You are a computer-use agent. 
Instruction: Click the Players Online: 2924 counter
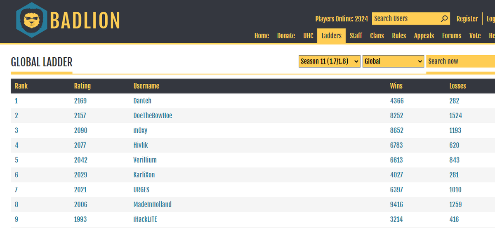point(342,19)
